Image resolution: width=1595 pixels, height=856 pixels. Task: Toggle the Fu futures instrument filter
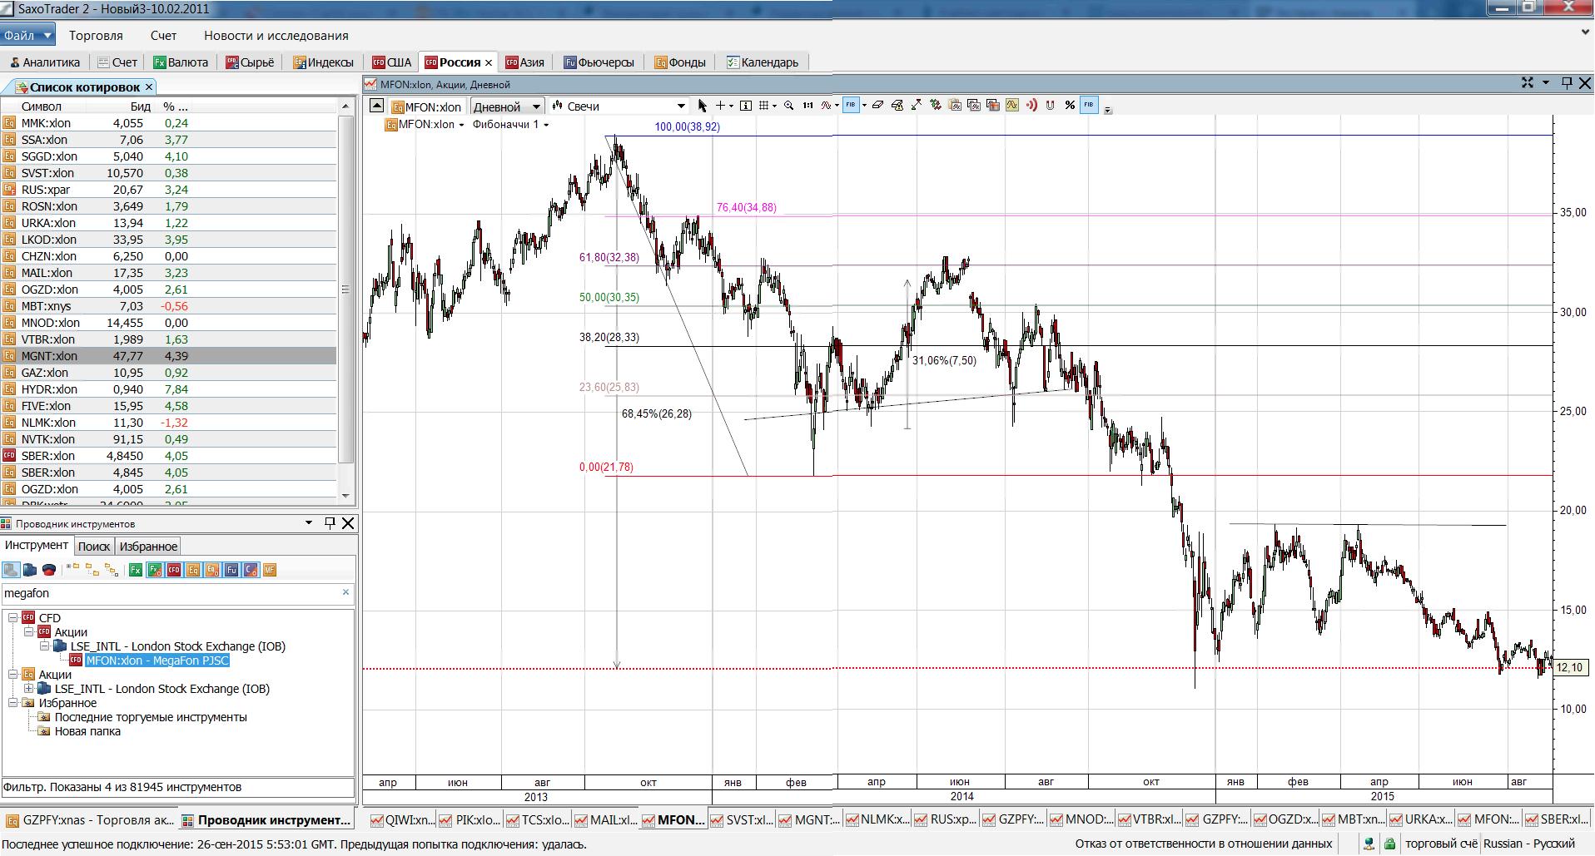coord(231,570)
